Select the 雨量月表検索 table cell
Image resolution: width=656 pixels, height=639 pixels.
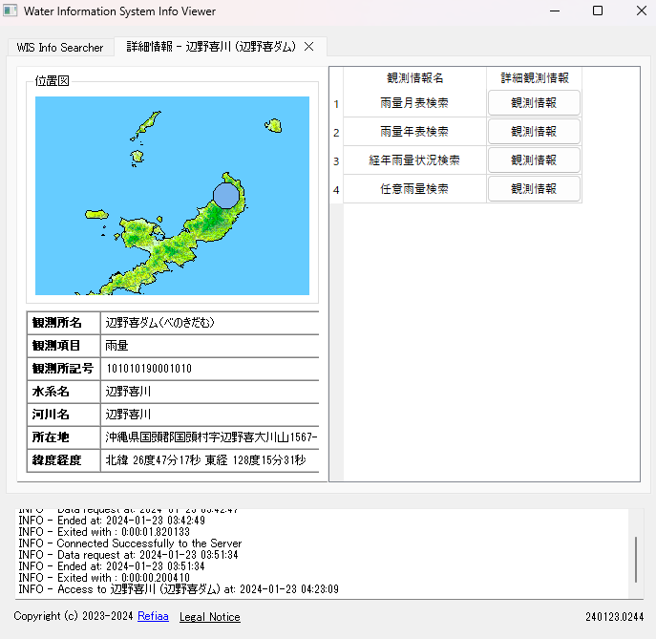[414, 103]
